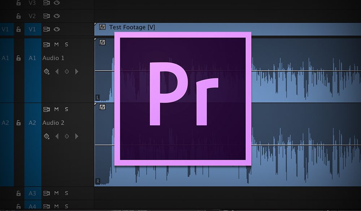Mute the A3 audio track
This screenshot has height=211, width=361.
[56, 193]
